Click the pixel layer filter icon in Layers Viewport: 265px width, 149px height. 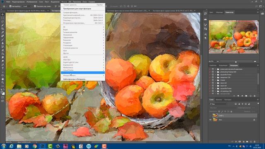[x=236, y=104]
